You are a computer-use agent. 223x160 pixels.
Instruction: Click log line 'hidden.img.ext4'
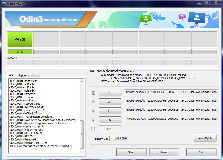(x=27, y=130)
